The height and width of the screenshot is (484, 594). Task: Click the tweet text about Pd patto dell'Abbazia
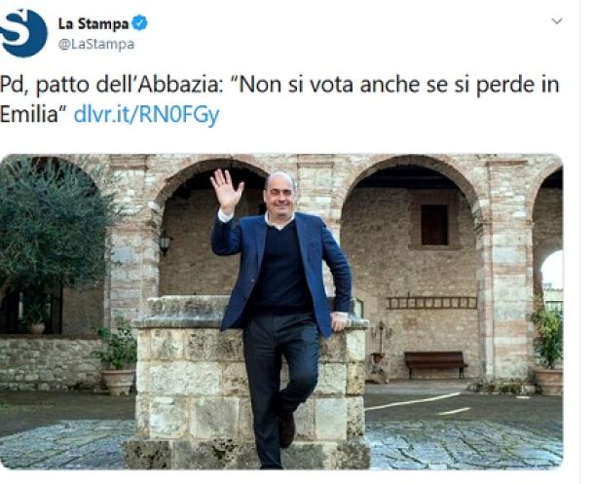tap(279, 99)
